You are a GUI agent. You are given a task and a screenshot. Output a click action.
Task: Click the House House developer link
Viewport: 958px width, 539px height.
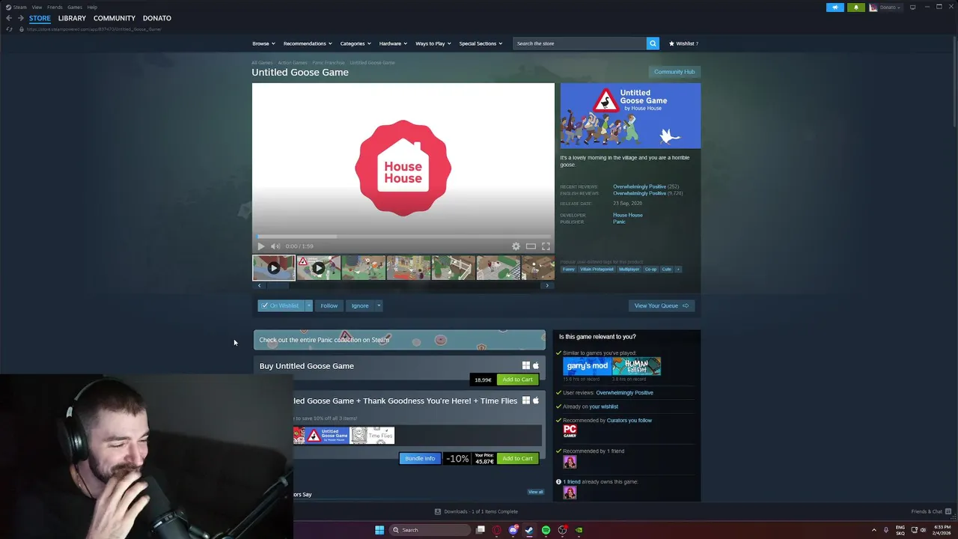628,215
